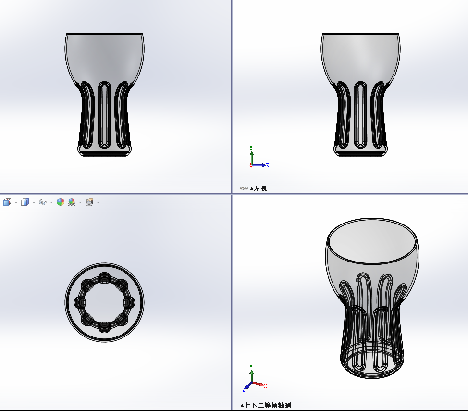Select the *左视 view label

pos(259,189)
